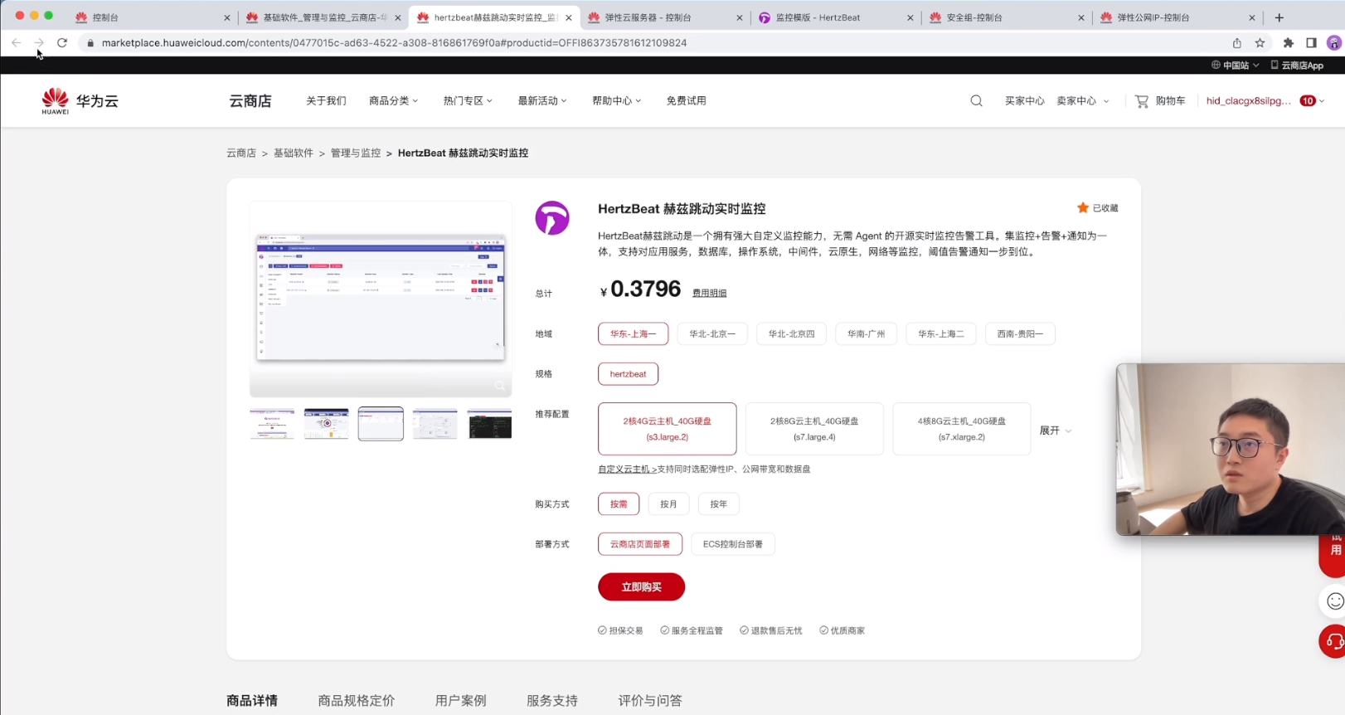Open the 自定义云主机 link
This screenshot has height=715, width=1345.
click(x=628, y=469)
